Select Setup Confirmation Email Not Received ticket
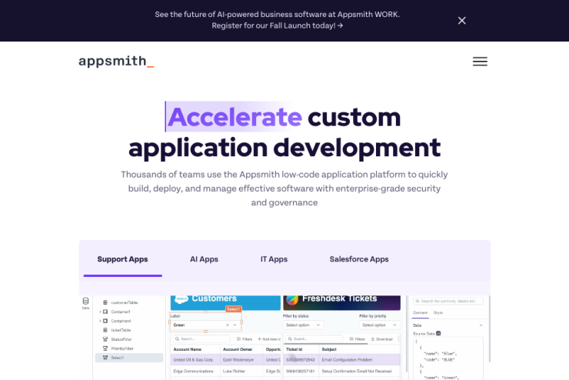Image resolution: width=569 pixels, height=380 pixels. (x=357, y=372)
